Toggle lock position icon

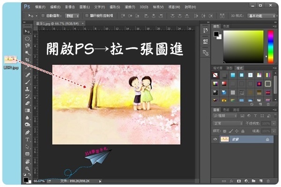click(x=237, y=131)
